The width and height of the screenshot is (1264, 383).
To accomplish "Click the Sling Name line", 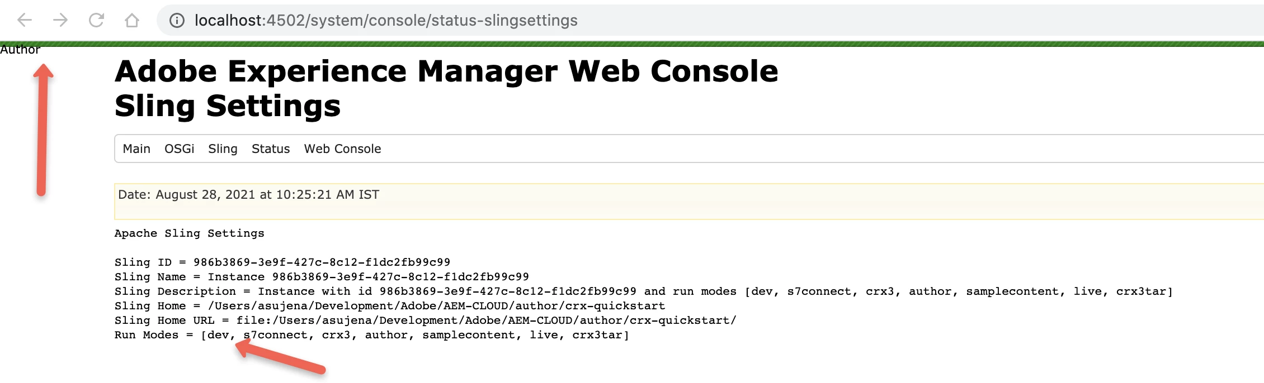I will coord(322,277).
